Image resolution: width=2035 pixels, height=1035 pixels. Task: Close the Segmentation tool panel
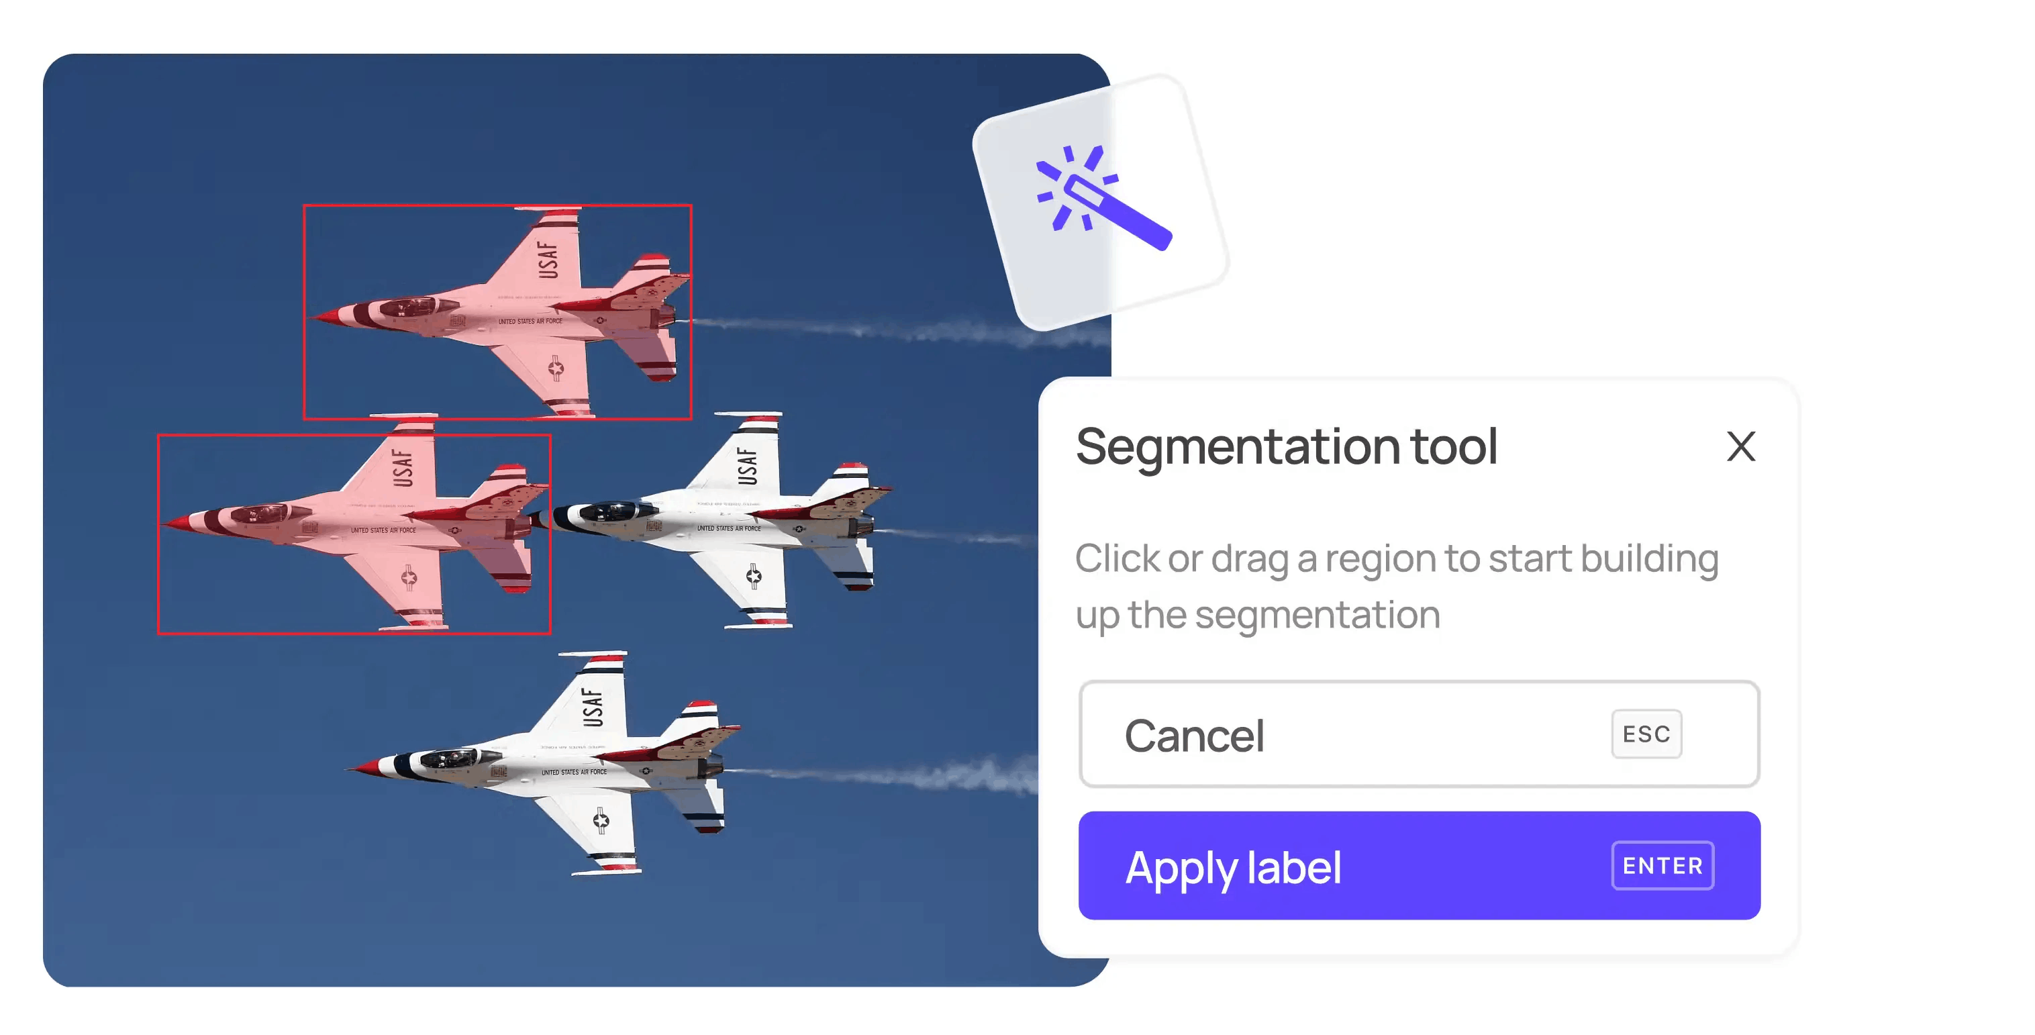click(x=1740, y=446)
